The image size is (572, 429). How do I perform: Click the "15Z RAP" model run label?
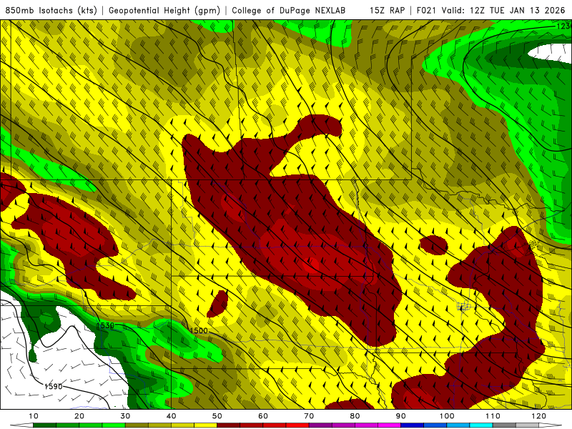click(387, 10)
